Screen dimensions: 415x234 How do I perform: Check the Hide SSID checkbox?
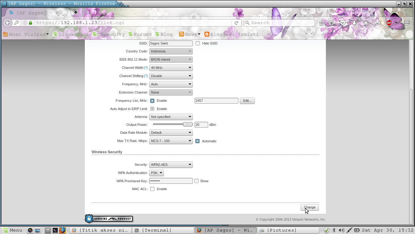(198, 43)
